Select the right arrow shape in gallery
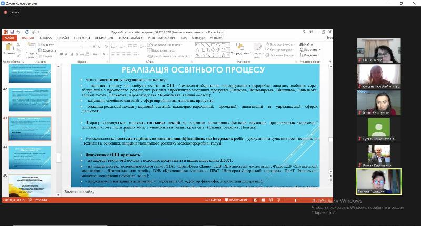 pyautogui.click(x=213, y=49)
